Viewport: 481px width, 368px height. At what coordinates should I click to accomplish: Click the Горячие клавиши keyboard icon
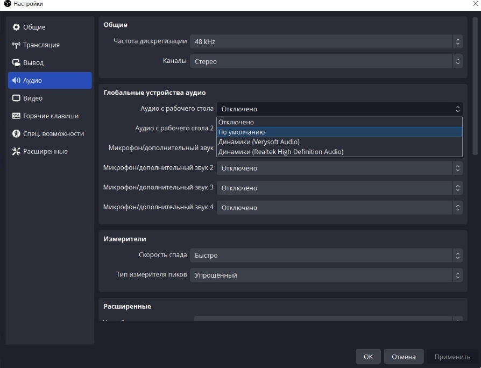coord(16,116)
